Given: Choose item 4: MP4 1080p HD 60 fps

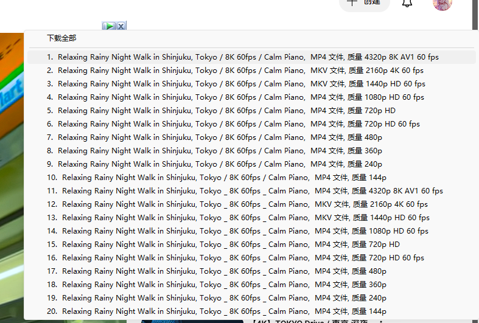Looking at the screenshot, I should tap(241, 97).
